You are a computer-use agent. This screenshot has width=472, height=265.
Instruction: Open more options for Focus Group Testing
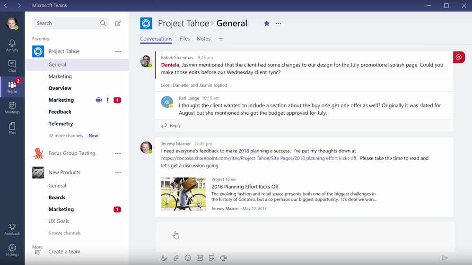(x=118, y=154)
